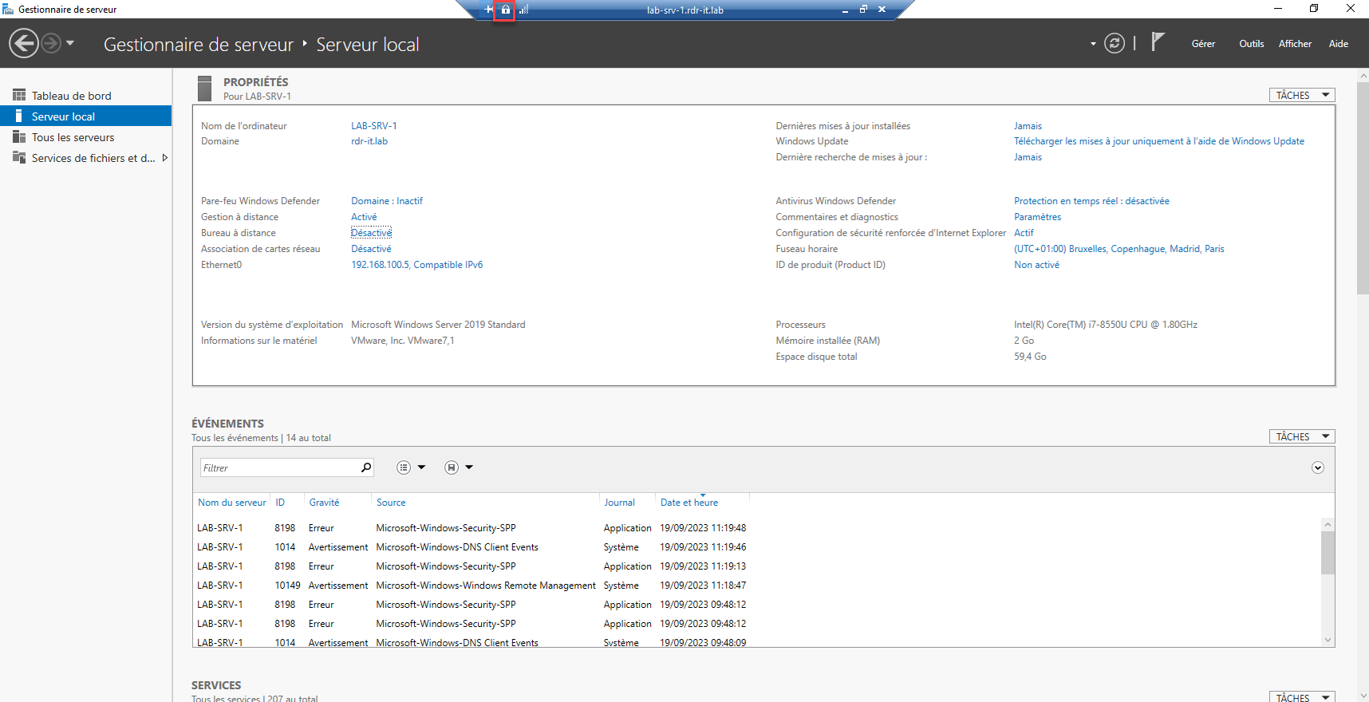Open the Outils menu
Viewport: 1369px width, 702px height.
point(1251,44)
